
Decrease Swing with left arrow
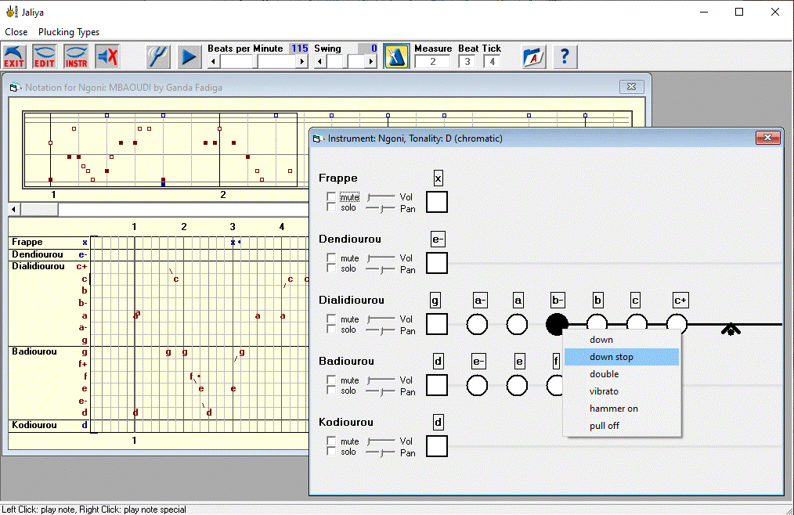click(x=319, y=62)
